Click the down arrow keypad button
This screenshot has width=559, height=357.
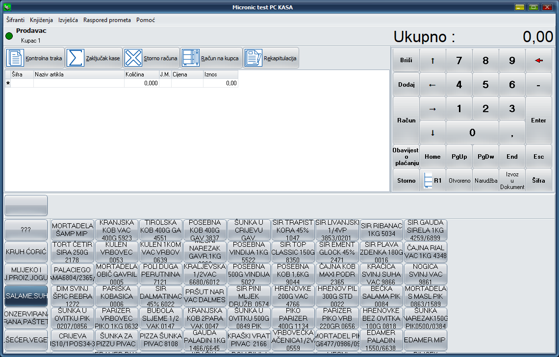(432, 132)
